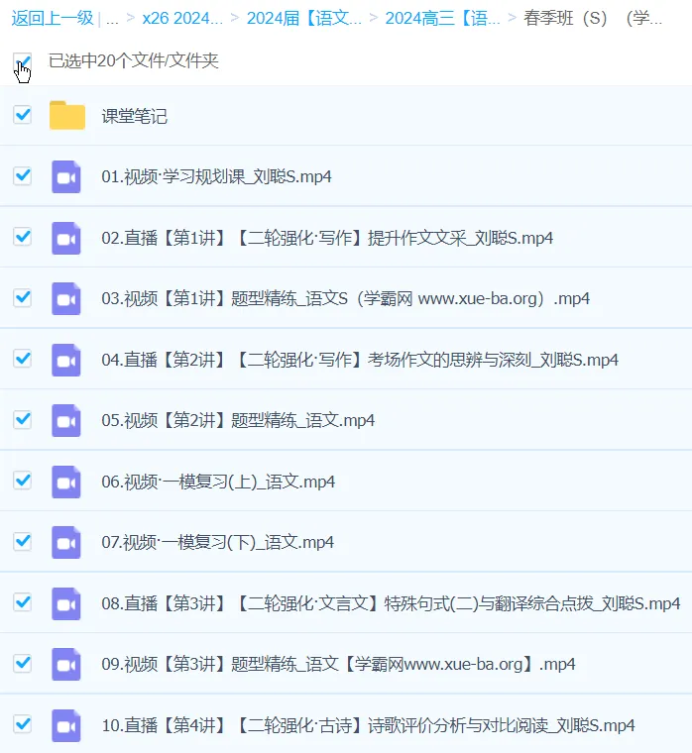This screenshot has width=692, height=753.
Task: Click video icon for 07.视频·一模复习(下)
Action: (x=66, y=542)
